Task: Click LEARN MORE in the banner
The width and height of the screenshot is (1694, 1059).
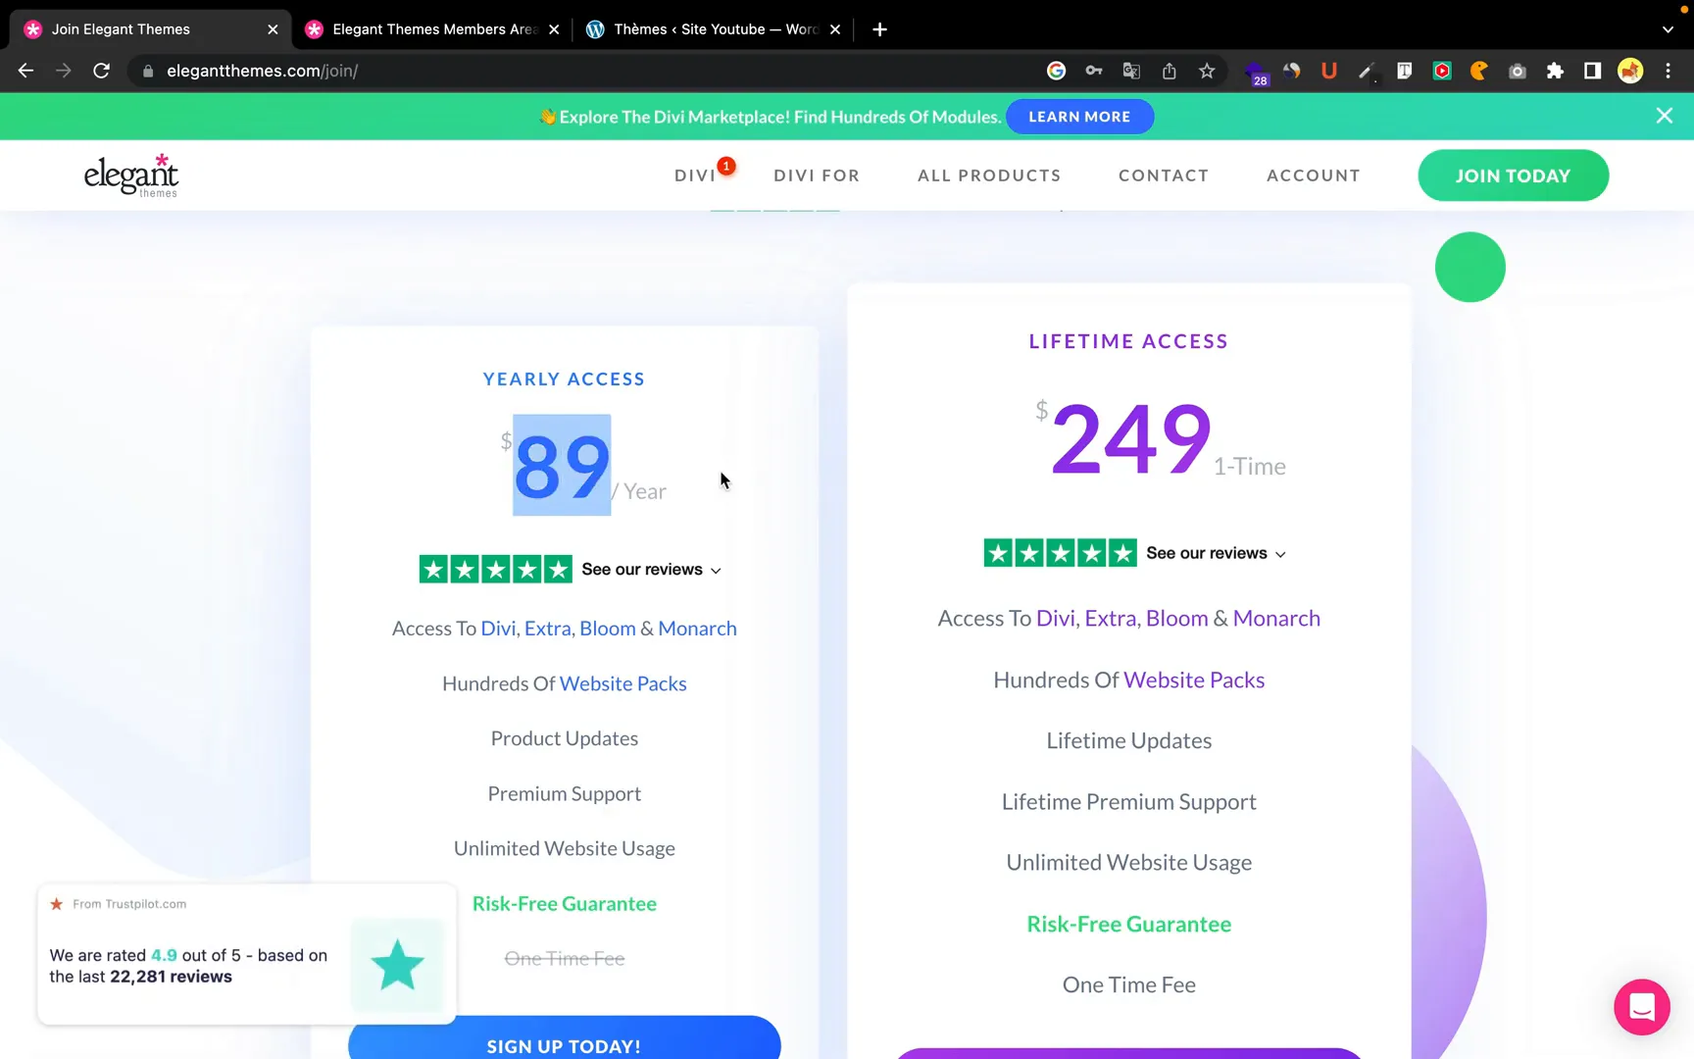Action: click(1079, 117)
